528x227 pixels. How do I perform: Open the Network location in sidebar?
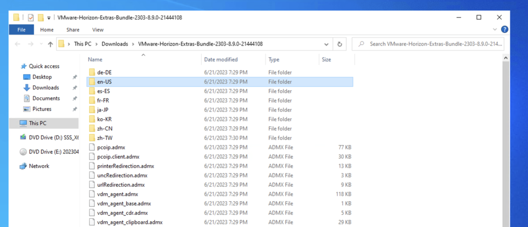click(39, 166)
